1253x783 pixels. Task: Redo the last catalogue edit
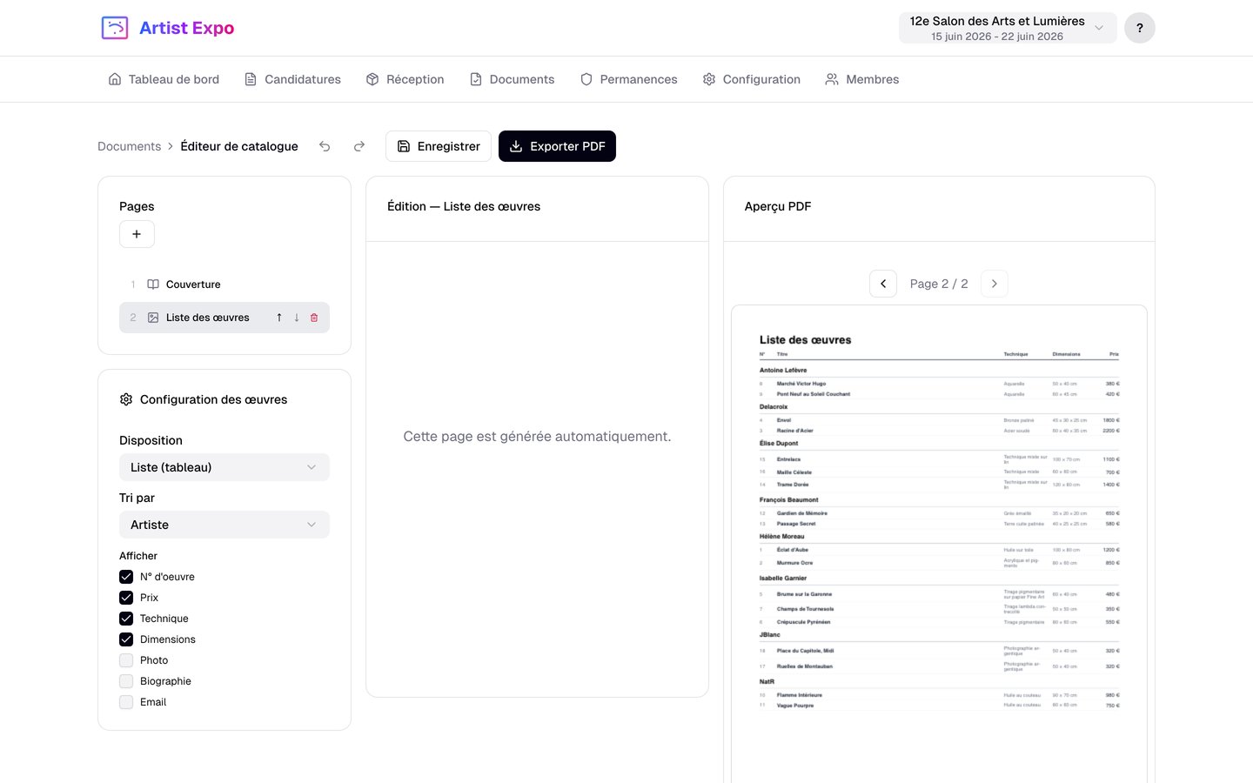pyautogui.click(x=359, y=146)
